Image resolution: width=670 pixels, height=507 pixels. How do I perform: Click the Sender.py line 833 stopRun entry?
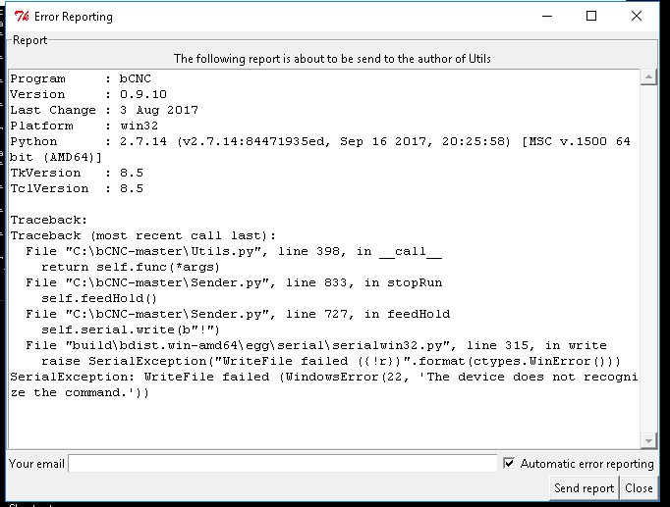(234, 282)
